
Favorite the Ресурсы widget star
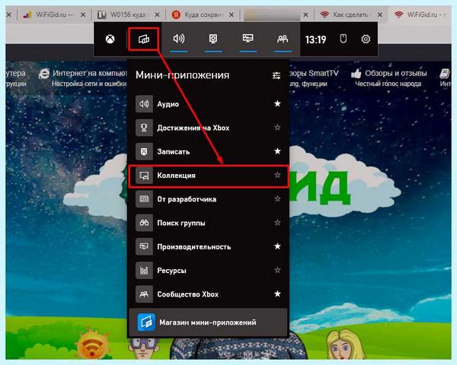point(277,270)
